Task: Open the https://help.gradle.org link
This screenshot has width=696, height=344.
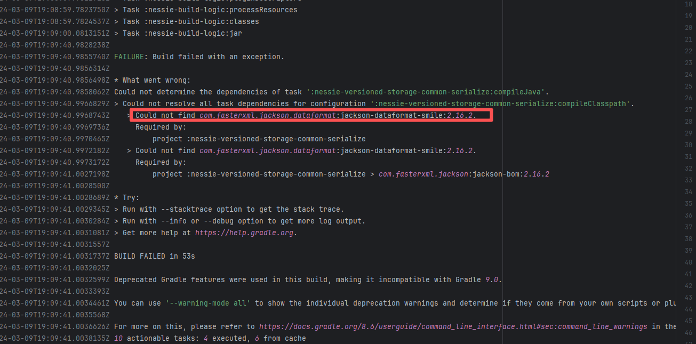Action: (245, 233)
